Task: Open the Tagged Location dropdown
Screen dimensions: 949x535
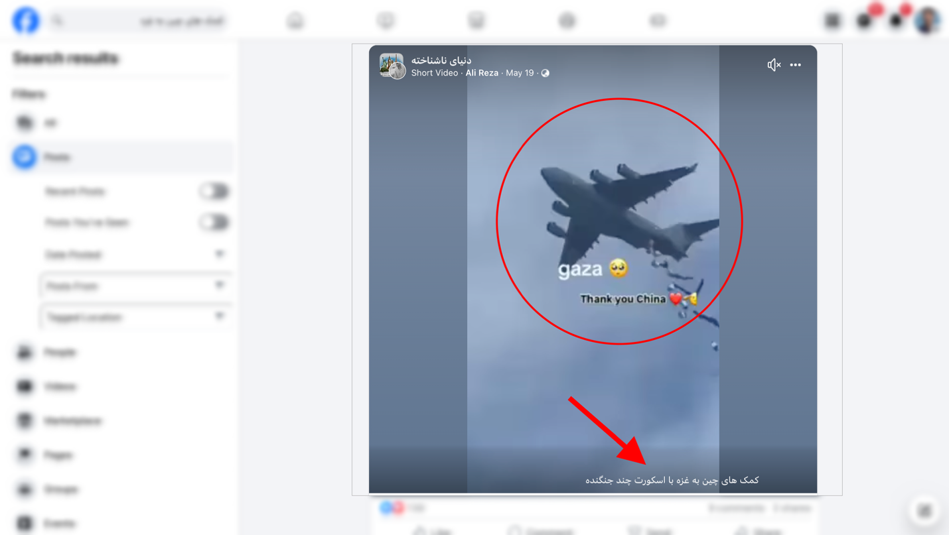Action: 136,318
